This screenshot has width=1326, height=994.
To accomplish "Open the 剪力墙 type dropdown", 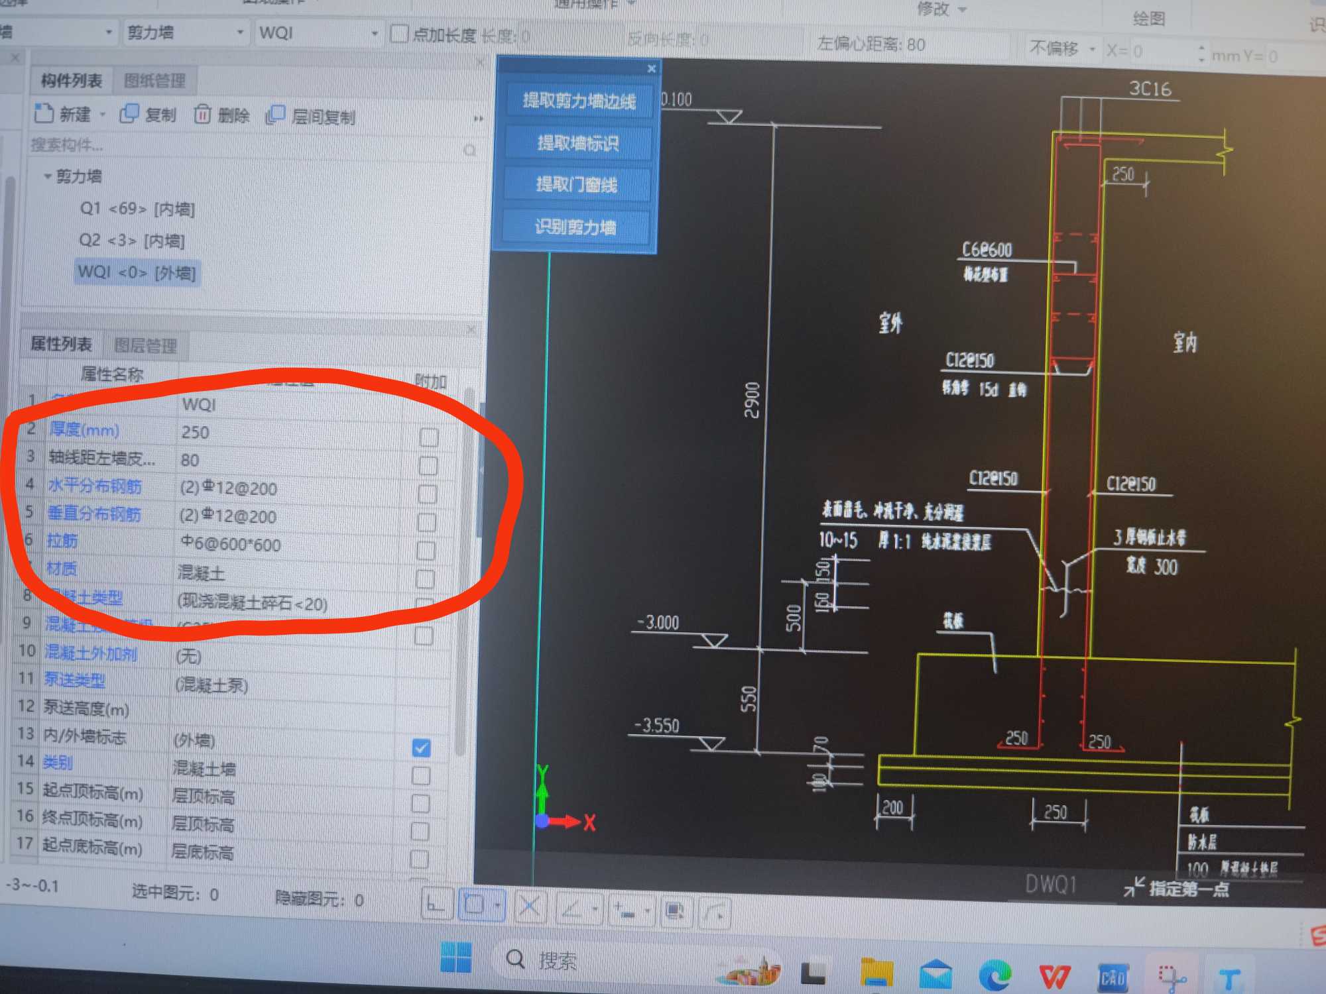I will 239,32.
